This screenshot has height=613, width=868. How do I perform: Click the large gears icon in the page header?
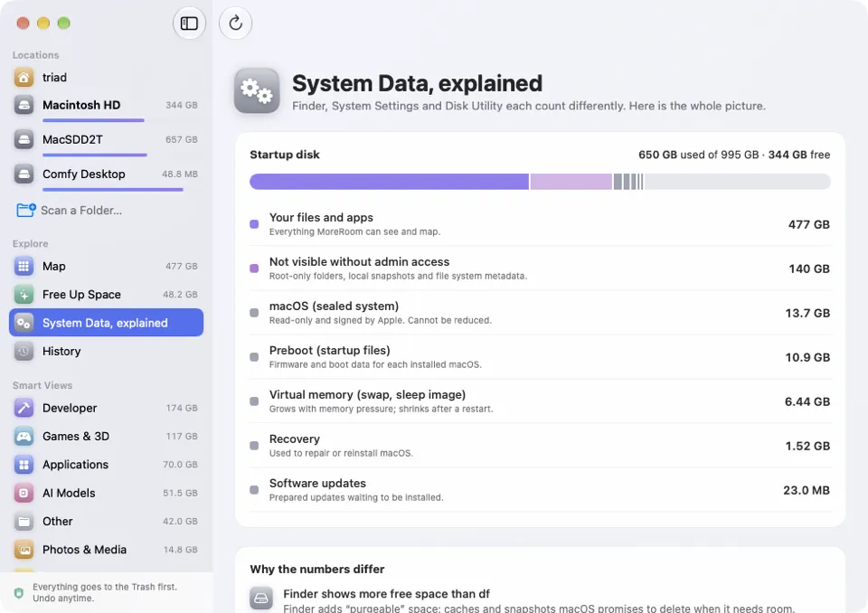(257, 90)
